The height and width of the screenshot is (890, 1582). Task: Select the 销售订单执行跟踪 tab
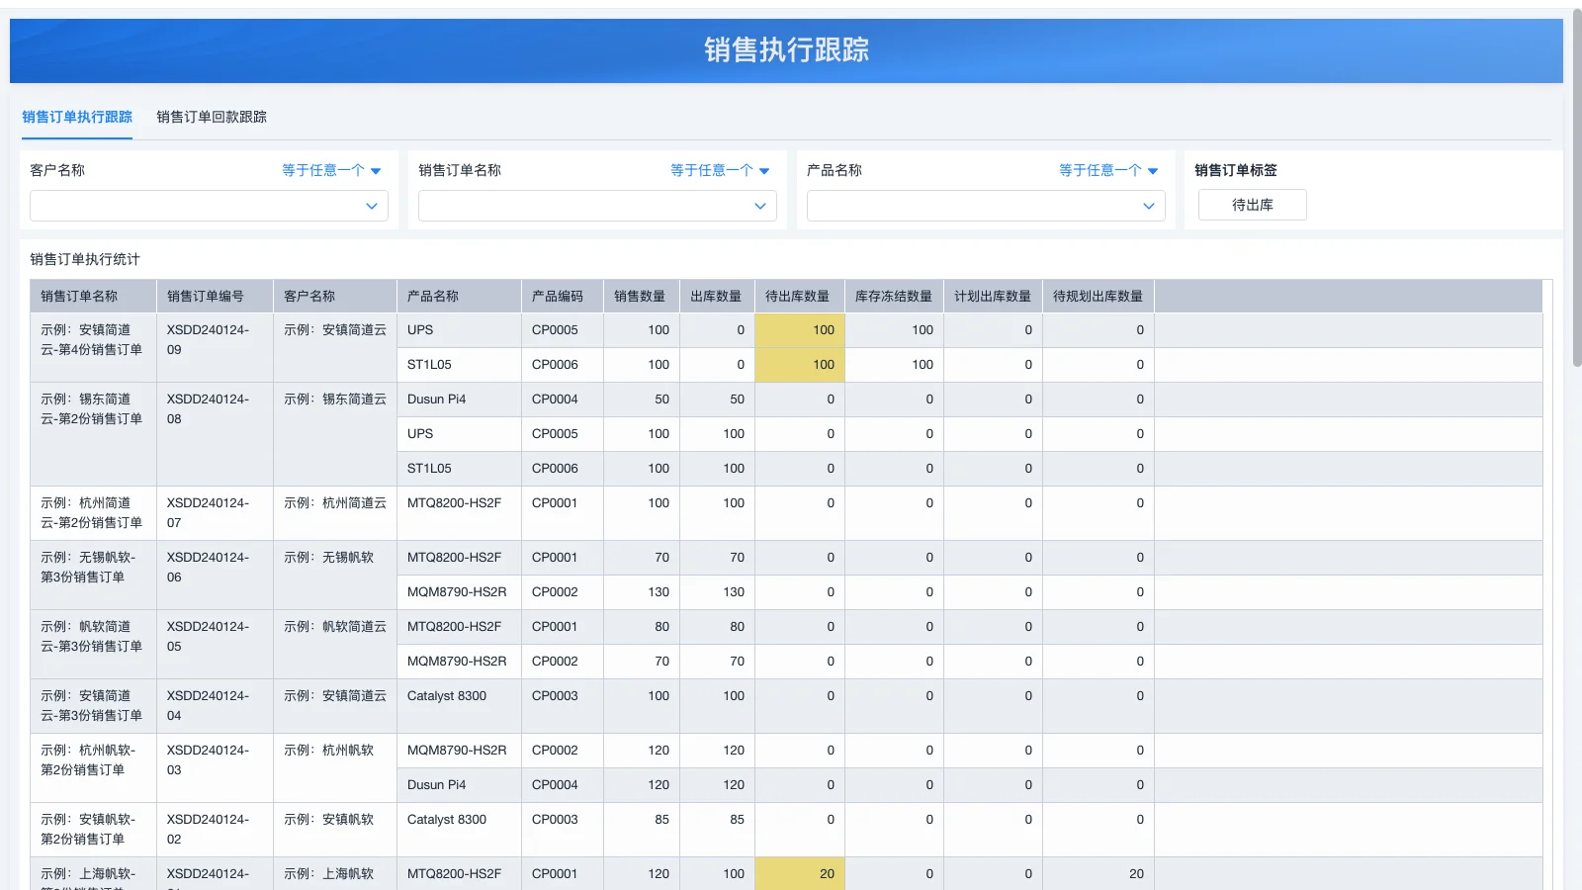pyautogui.click(x=77, y=117)
